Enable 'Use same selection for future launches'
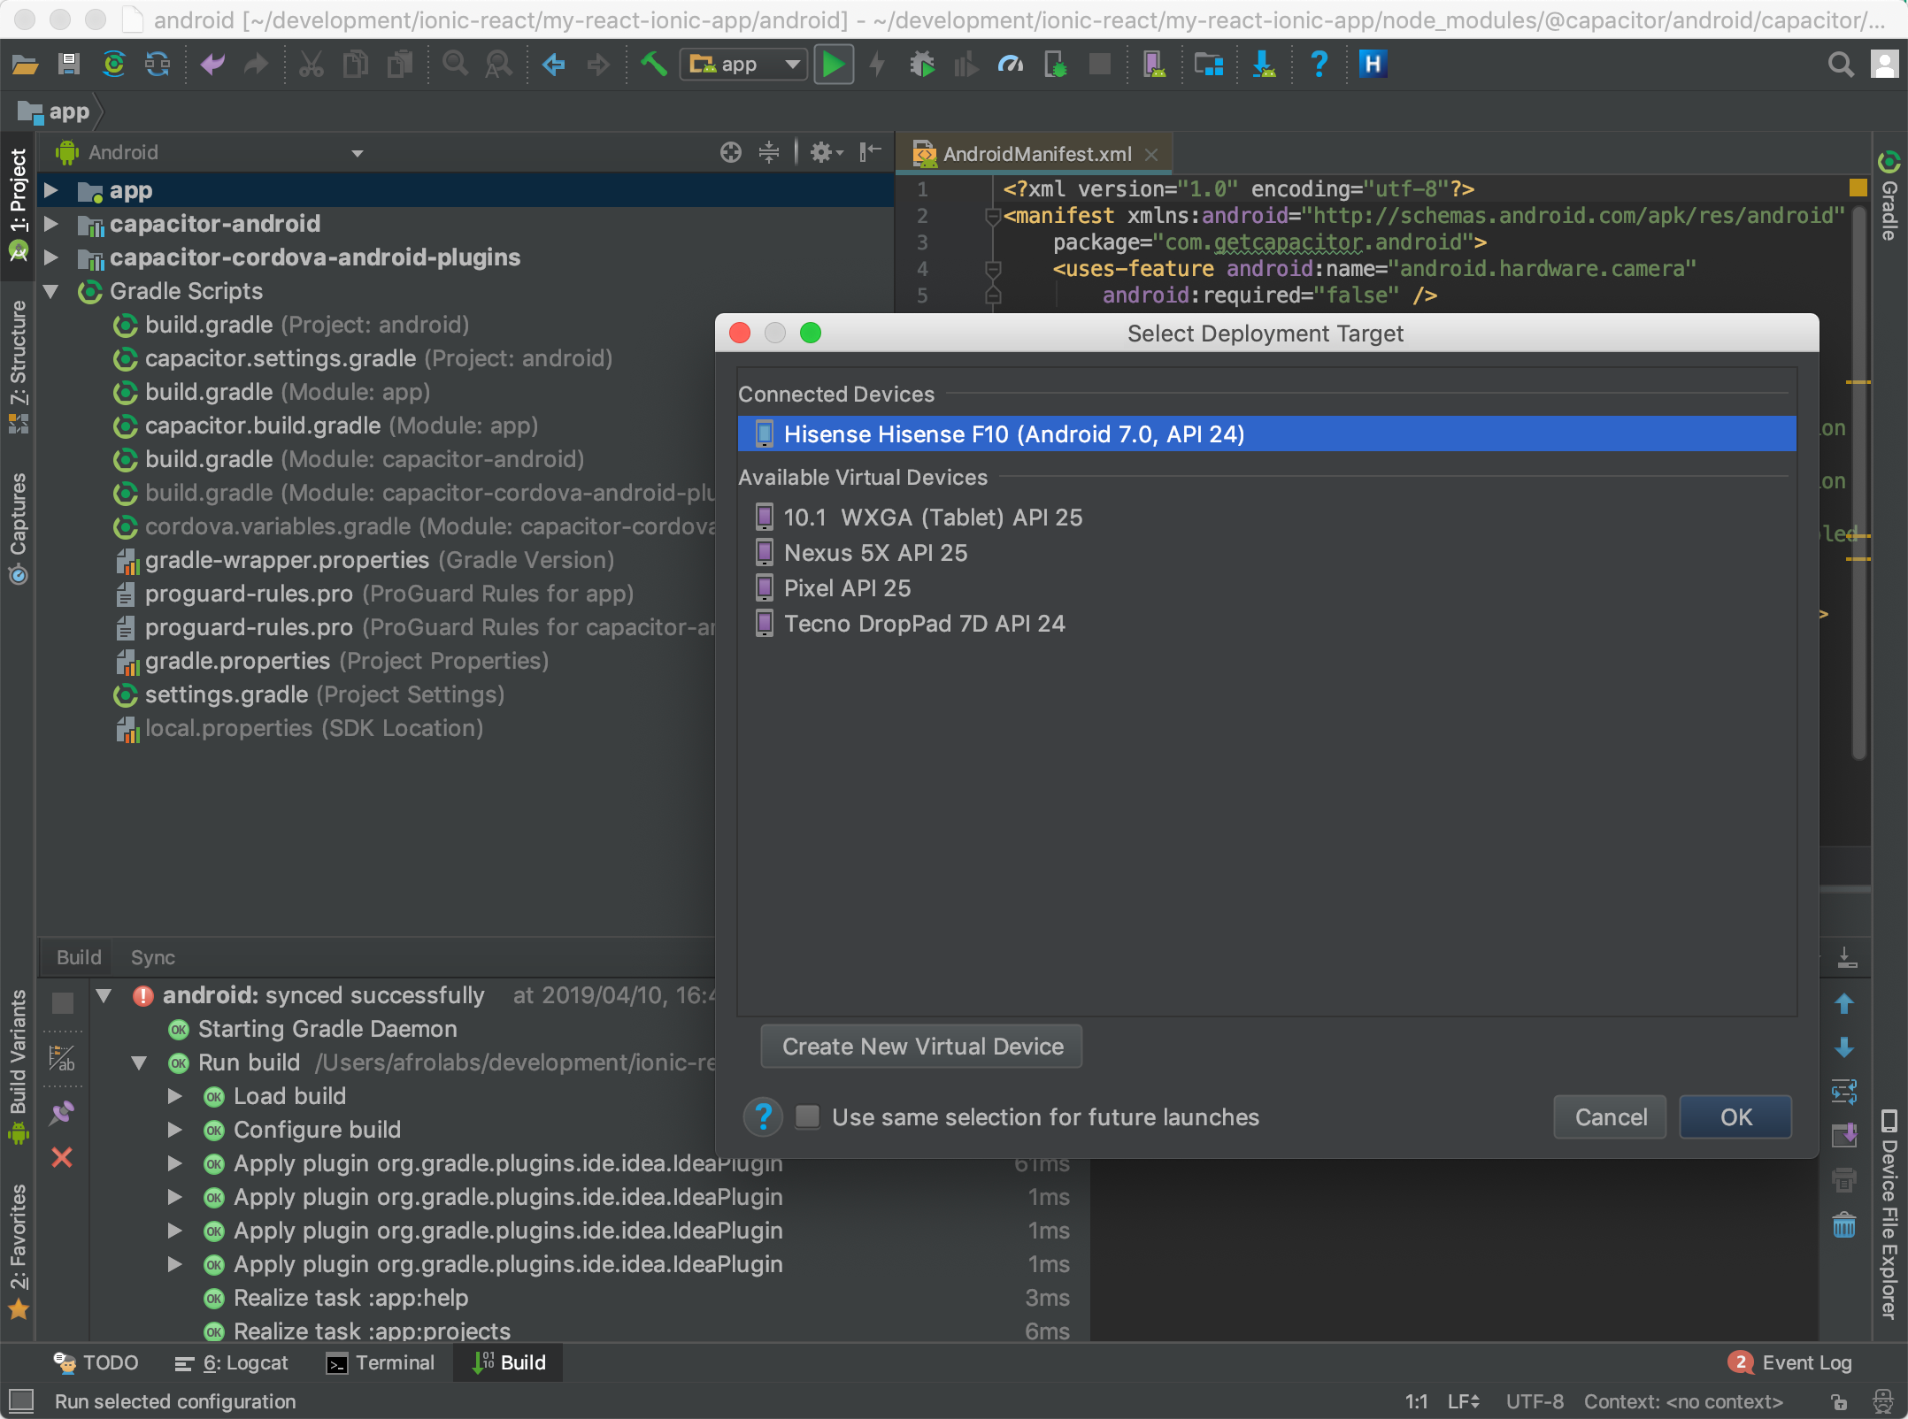The width and height of the screenshot is (1908, 1419). [x=807, y=1117]
